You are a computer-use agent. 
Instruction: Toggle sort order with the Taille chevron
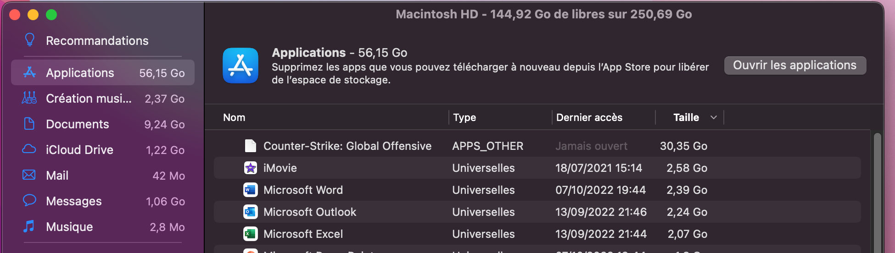(x=713, y=117)
